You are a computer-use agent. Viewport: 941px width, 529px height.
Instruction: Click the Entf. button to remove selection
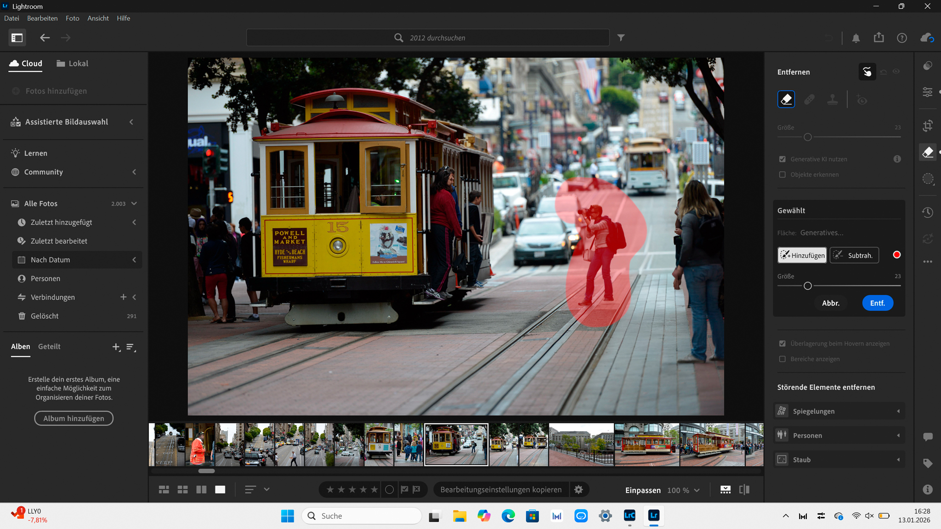point(877,303)
